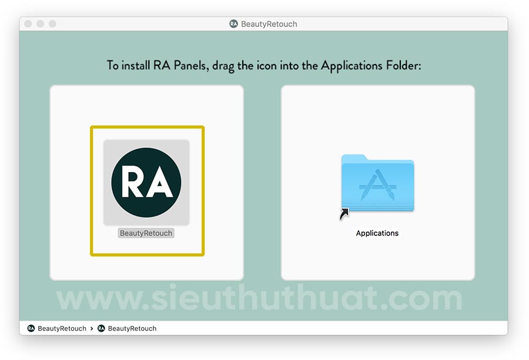
Task: Click the RA icon in the window title bar
Action: 233,24
